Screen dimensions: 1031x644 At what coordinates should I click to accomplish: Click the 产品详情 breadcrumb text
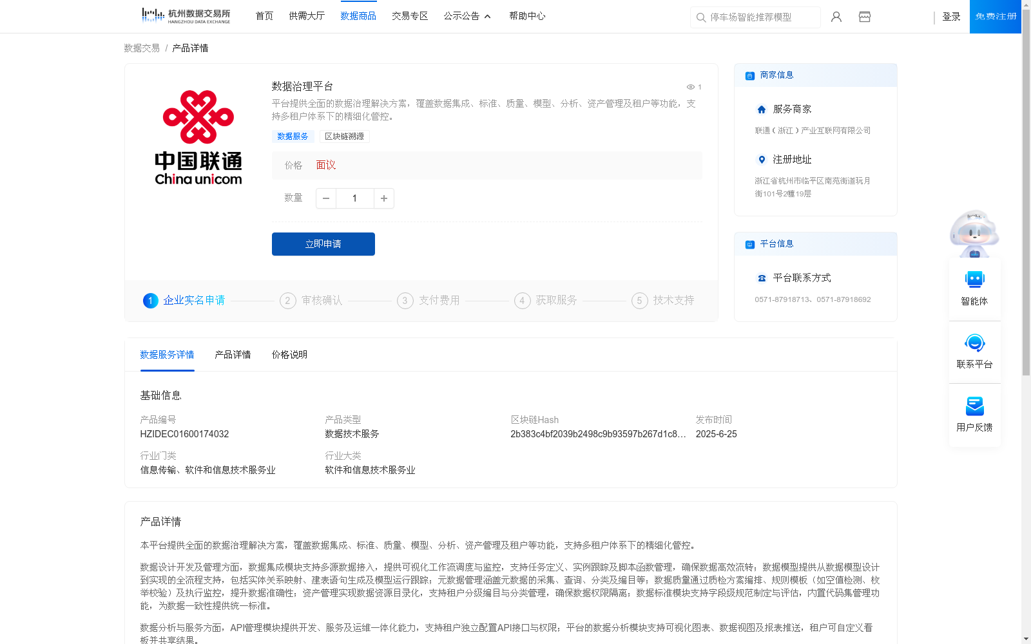190,48
